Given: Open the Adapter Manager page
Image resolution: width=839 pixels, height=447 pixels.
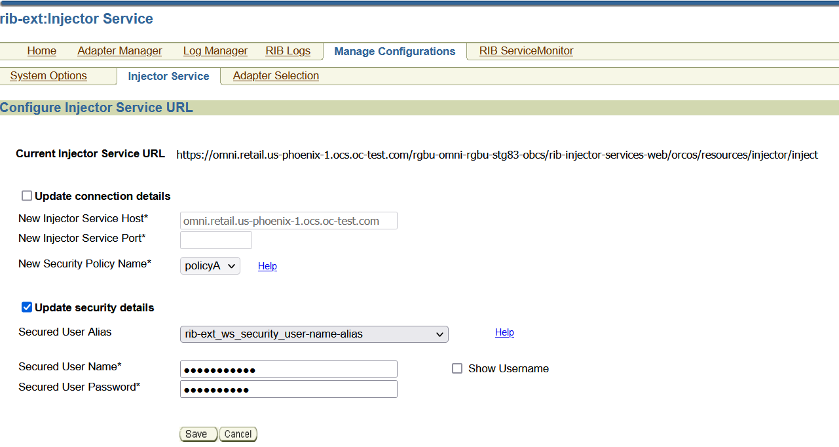Looking at the screenshot, I should pos(119,50).
